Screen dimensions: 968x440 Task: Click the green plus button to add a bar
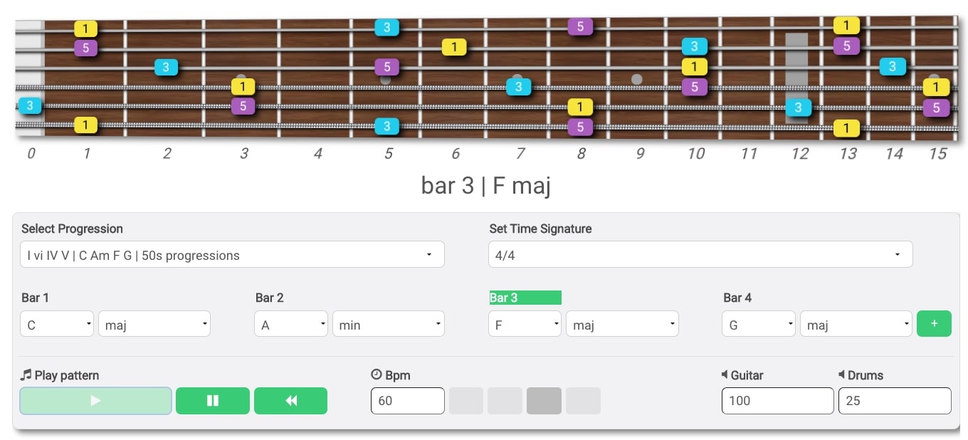click(x=934, y=323)
